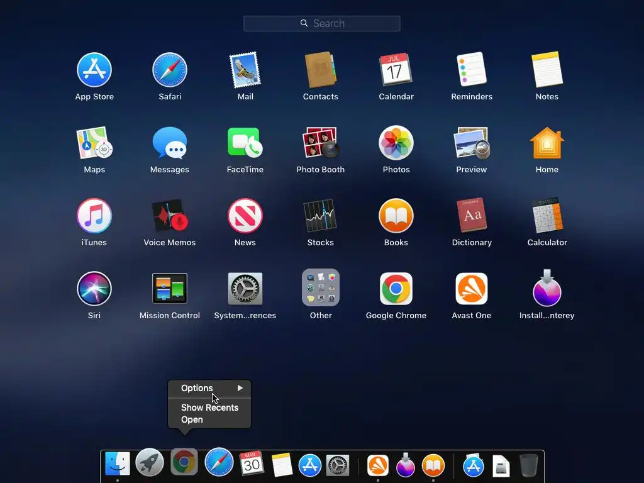Click the macOS Monterey installer in the Dock
Screen dimensions: 644x483
[x=406, y=465]
